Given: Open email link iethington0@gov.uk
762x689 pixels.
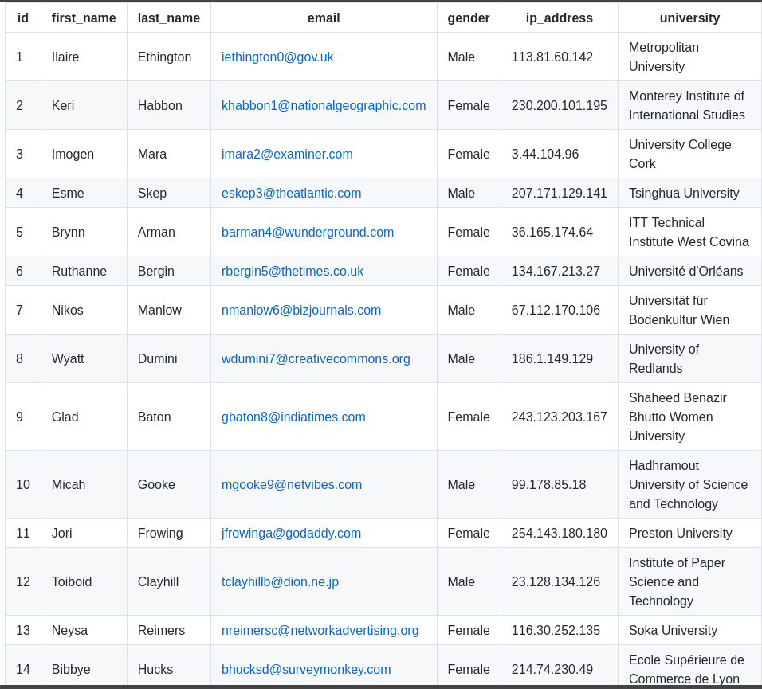Looking at the screenshot, I should [277, 57].
